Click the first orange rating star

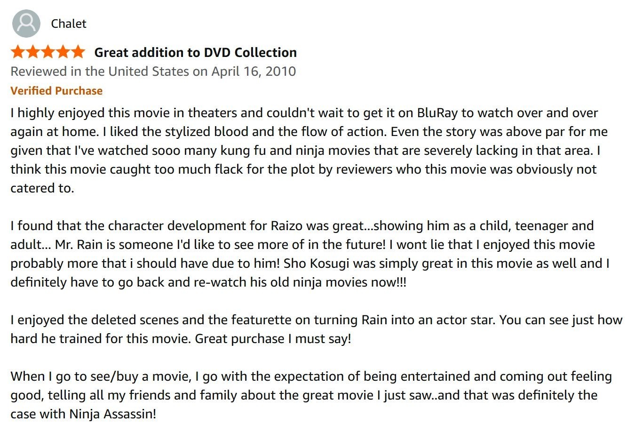pos(18,52)
